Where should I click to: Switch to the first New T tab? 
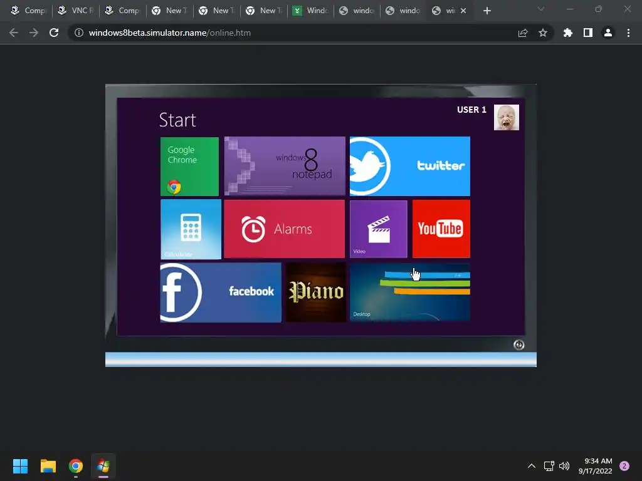point(170,11)
